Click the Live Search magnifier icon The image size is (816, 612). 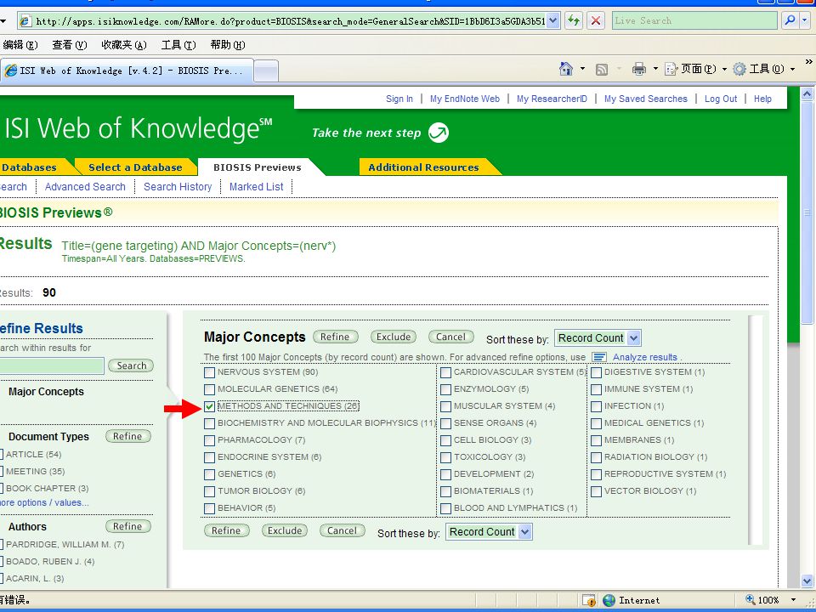point(790,20)
